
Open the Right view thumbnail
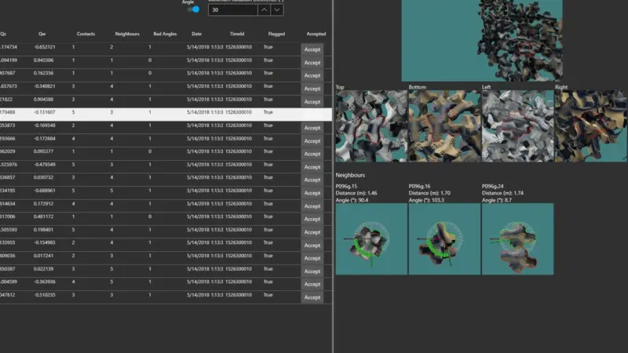591,126
